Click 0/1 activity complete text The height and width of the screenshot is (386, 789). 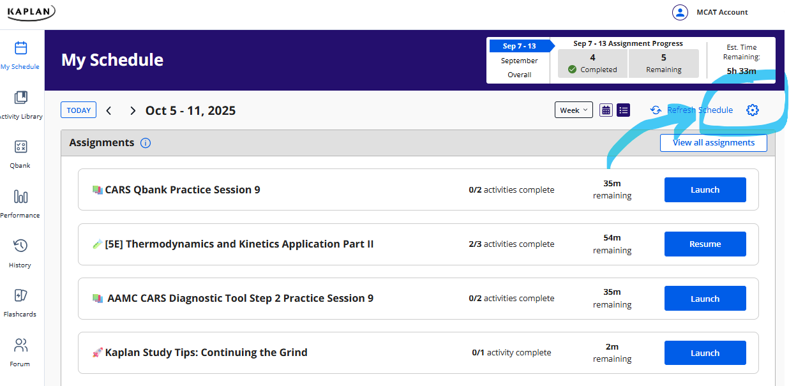point(511,352)
